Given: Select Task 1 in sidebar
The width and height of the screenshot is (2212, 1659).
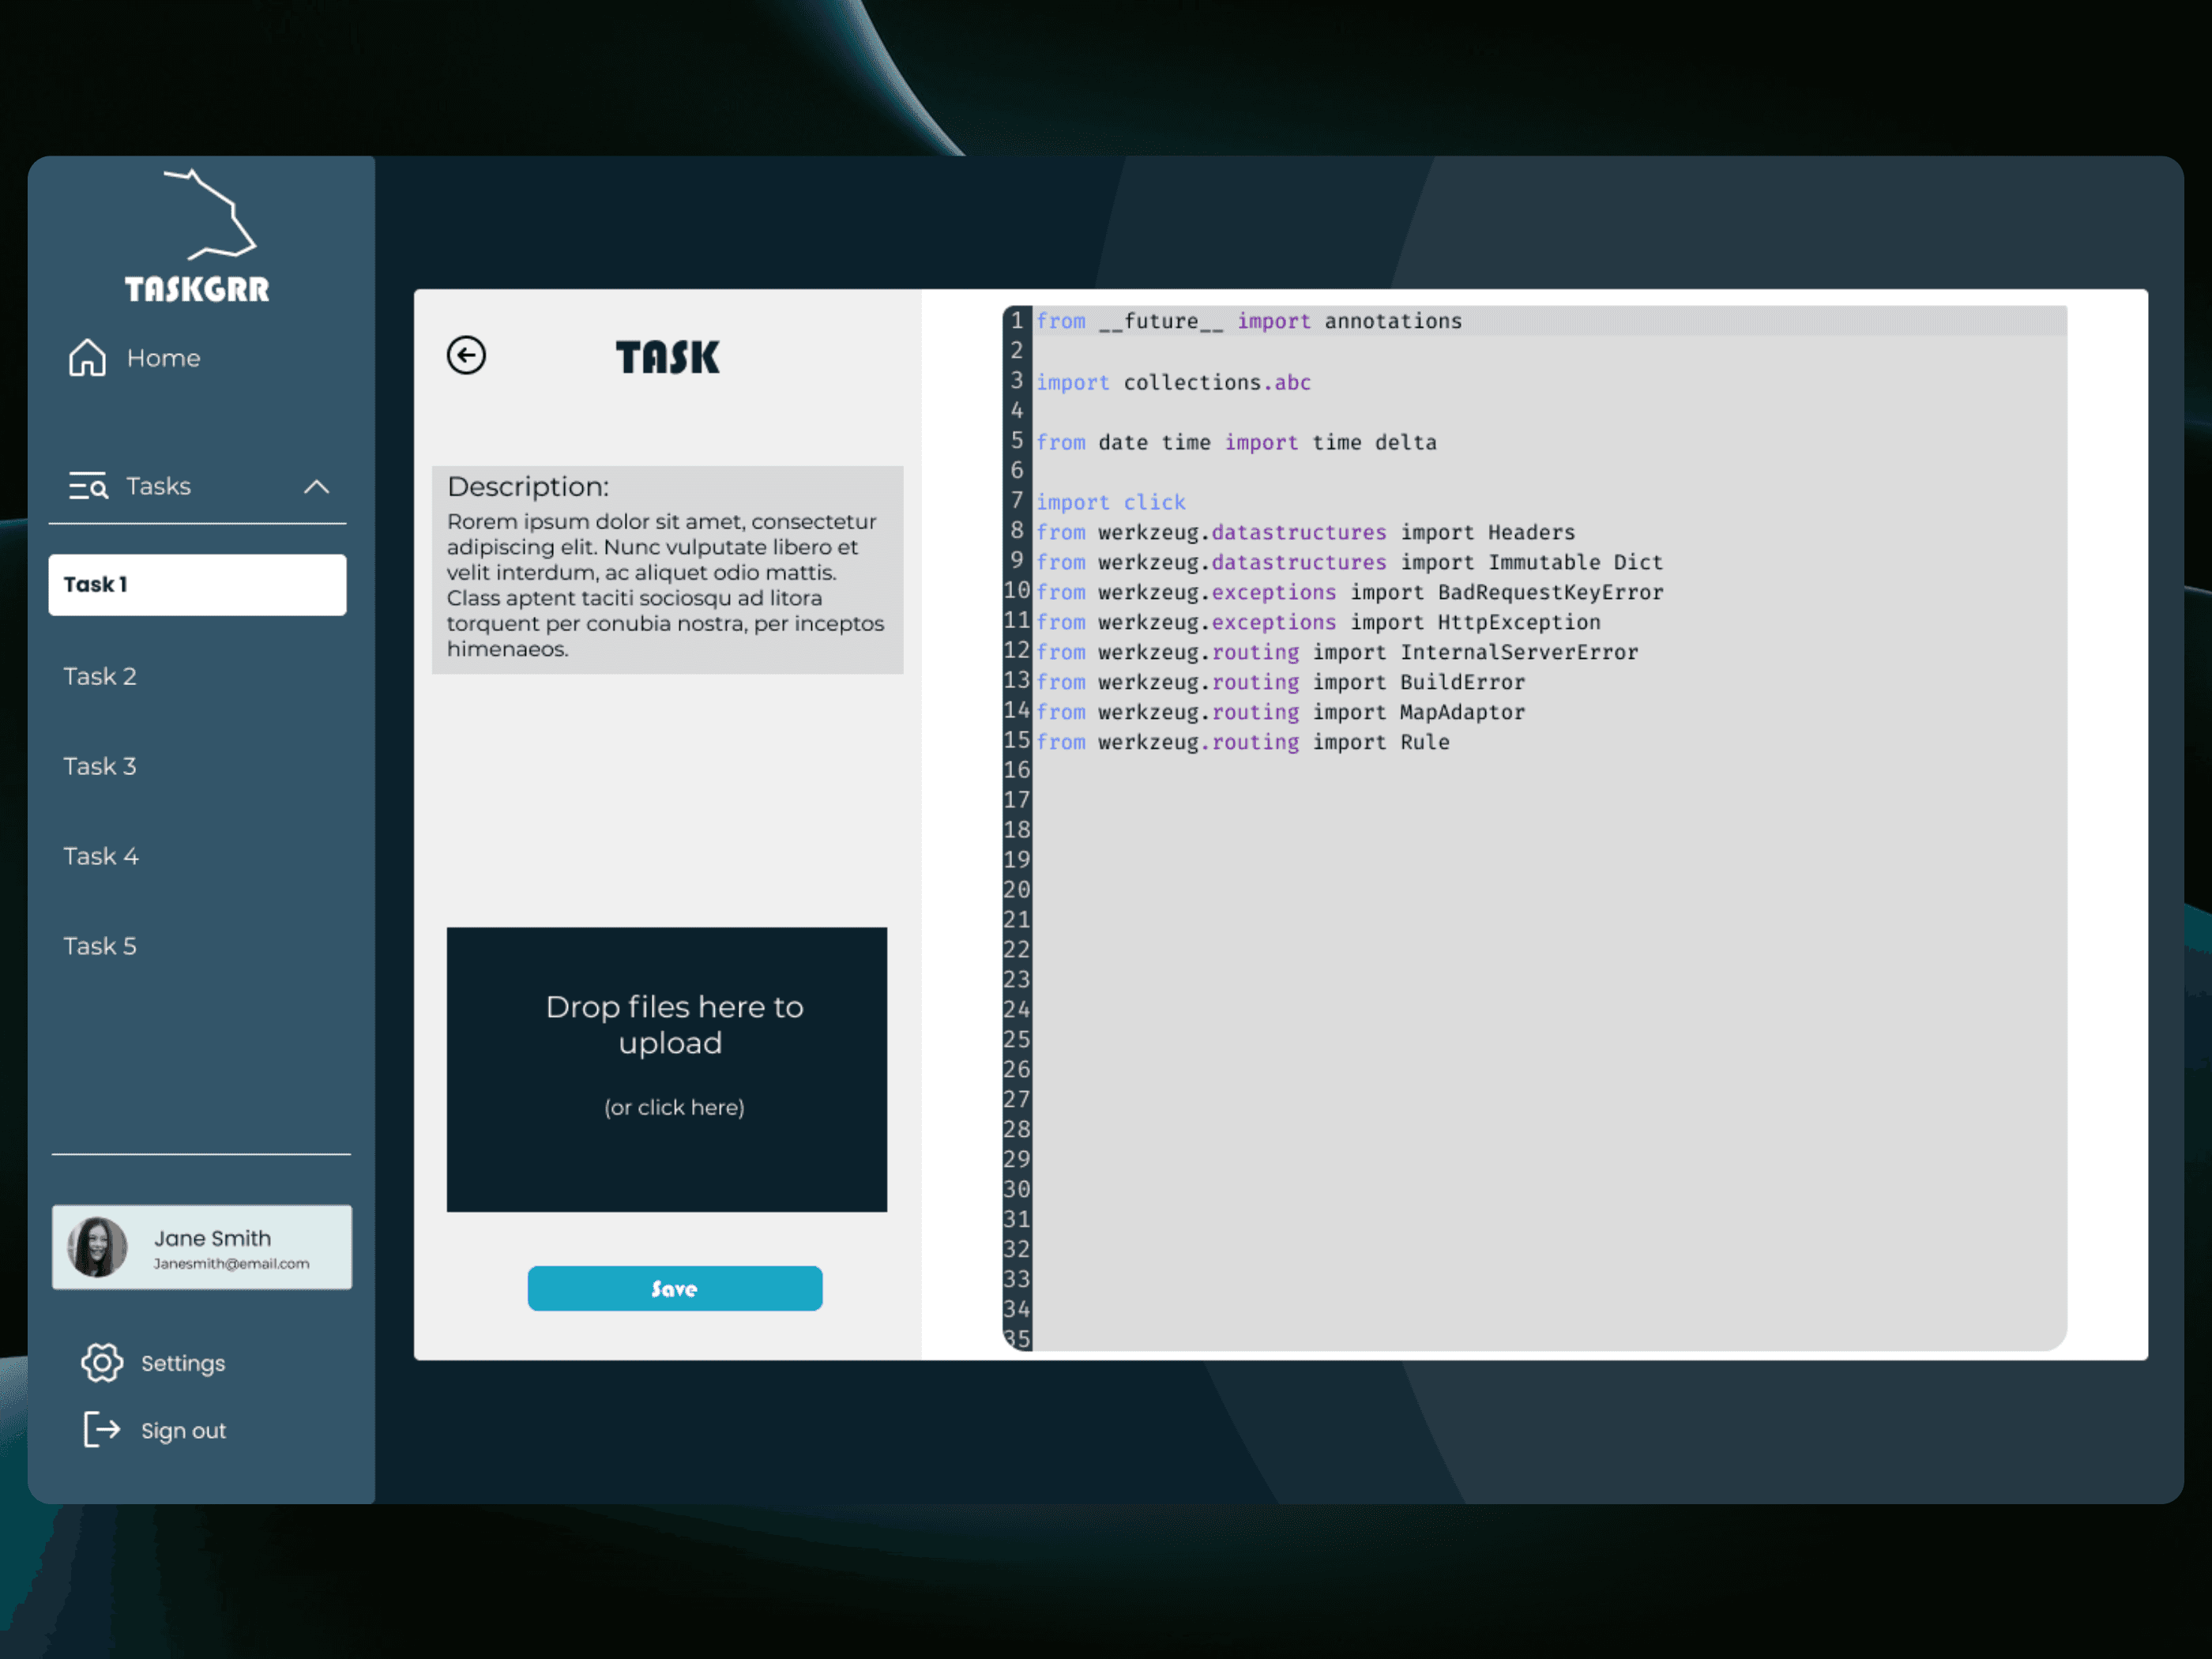Looking at the screenshot, I should tap(197, 585).
